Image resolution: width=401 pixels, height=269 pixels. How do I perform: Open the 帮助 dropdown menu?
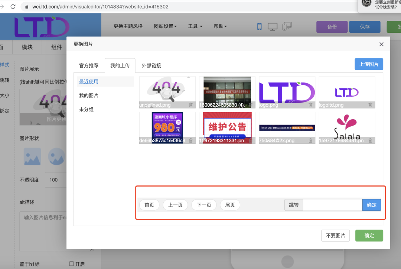[220, 26]
